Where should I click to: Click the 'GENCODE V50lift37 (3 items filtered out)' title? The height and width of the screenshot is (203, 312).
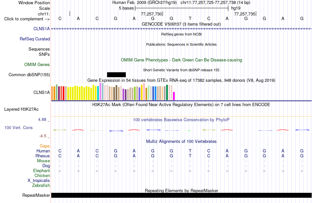[x=181, y=24]
